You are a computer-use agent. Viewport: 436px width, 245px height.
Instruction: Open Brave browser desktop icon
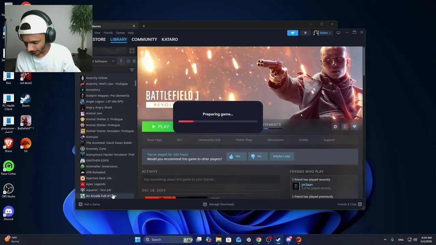9,145
